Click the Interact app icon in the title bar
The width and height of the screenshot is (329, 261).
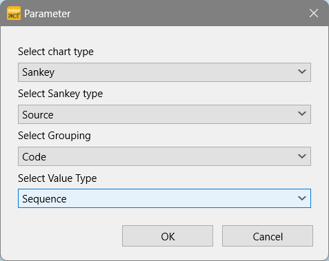coord(14,13)
